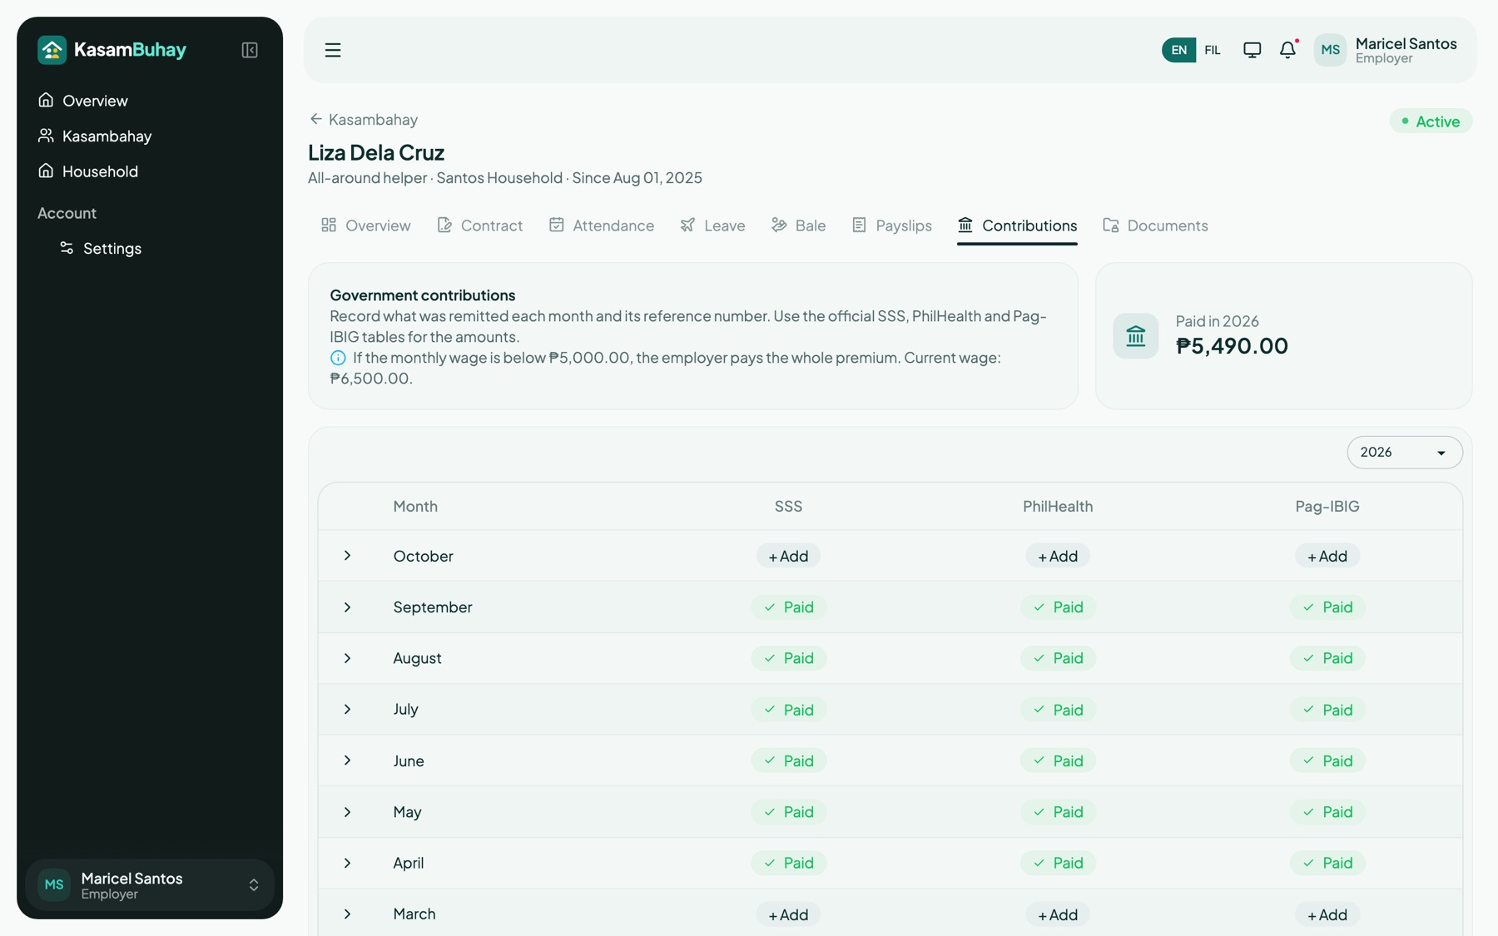Click the Paid Pag-IBIG badge for July

point(1327,710)
